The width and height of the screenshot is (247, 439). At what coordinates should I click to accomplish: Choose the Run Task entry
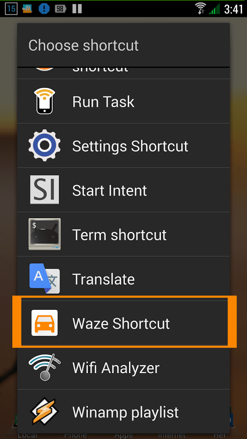click(123, 101)
